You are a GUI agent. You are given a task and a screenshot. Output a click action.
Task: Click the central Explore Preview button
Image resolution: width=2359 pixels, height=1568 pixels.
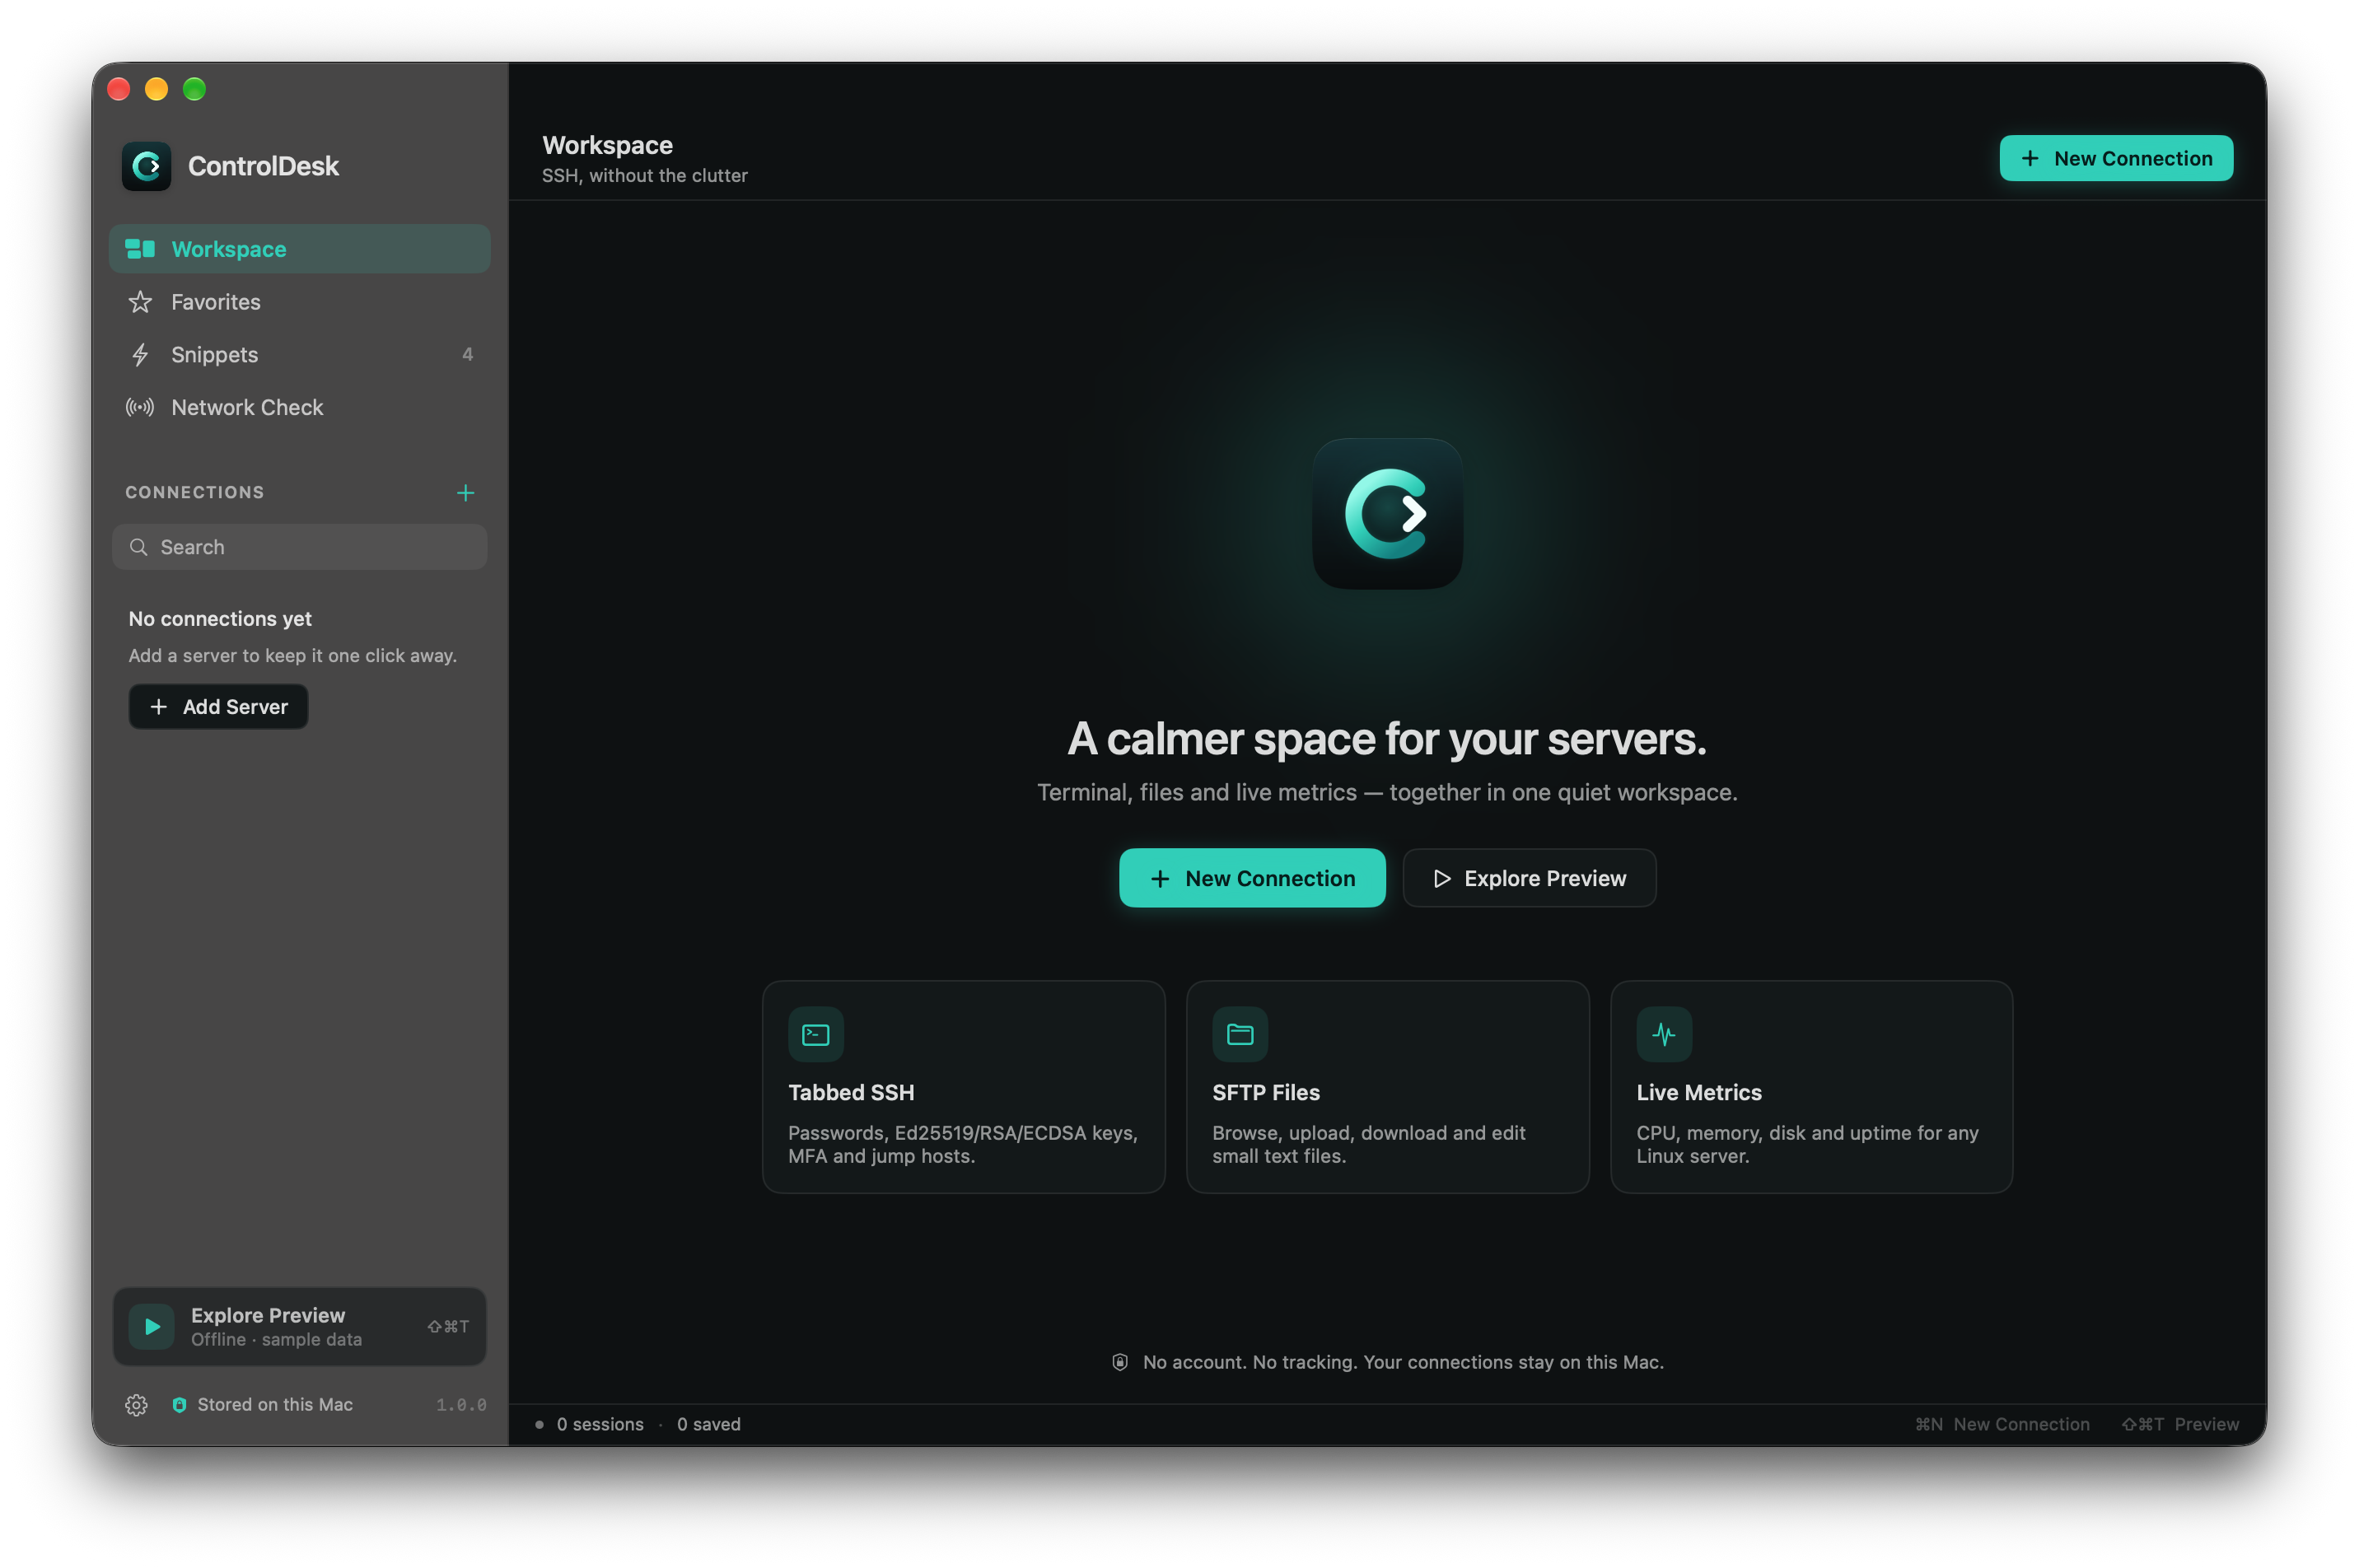tap(1528, 878)
